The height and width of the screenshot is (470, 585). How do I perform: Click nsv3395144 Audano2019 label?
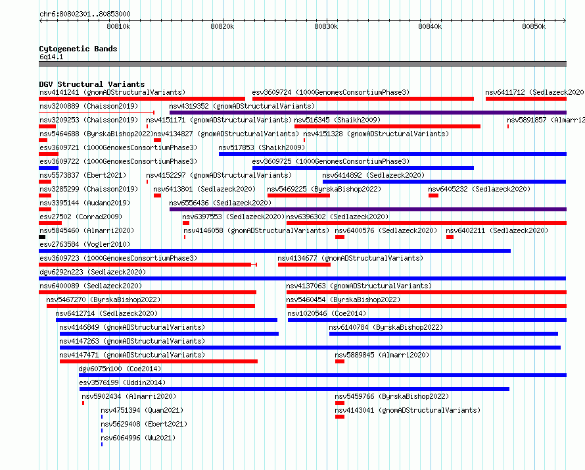85,203
